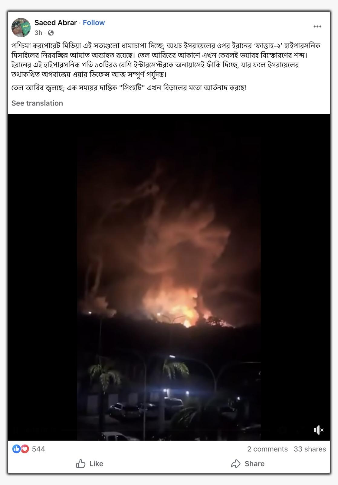Screen dimensions: 338x485
Task: Show the 544 reactions list
Action: (38, 449)
